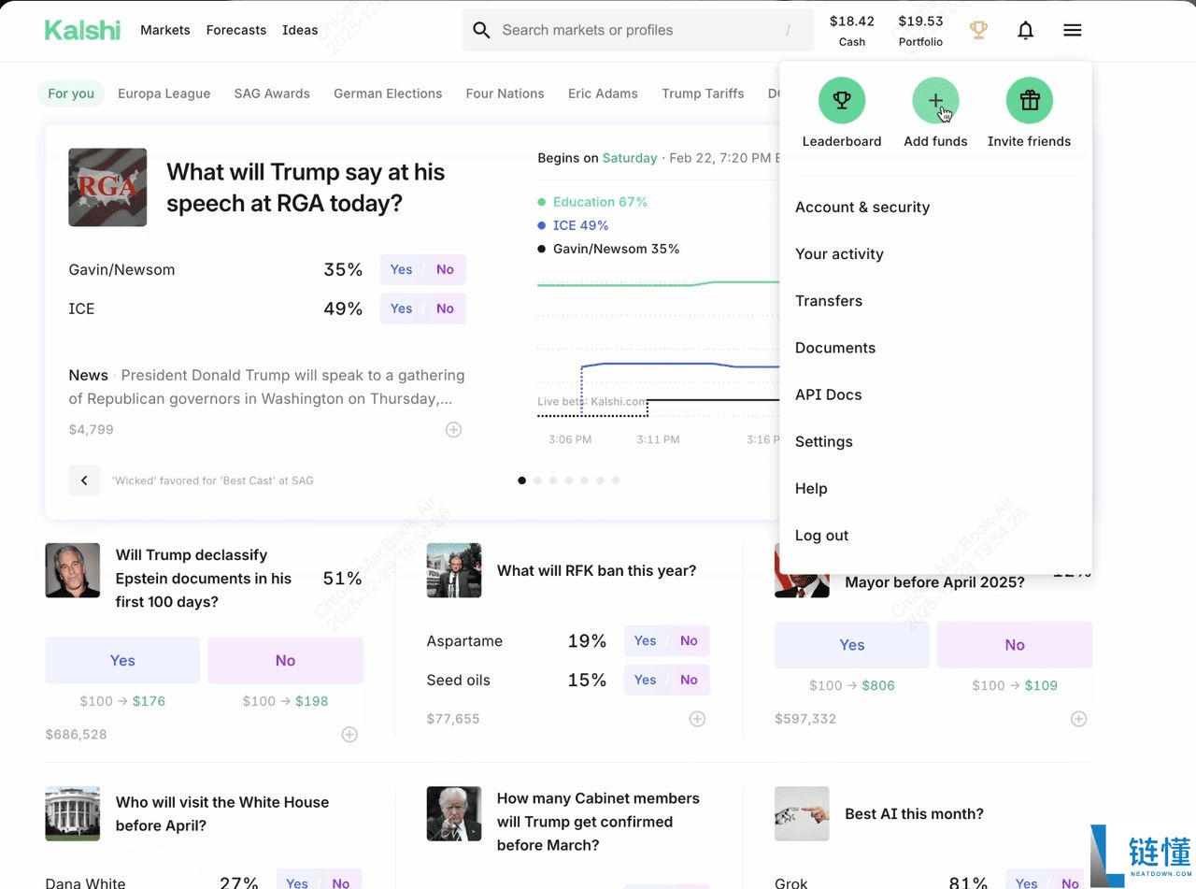Open the notifications bell
Image resolution: width=1196 pixels, height=889 pixels.
point(1025,30)
